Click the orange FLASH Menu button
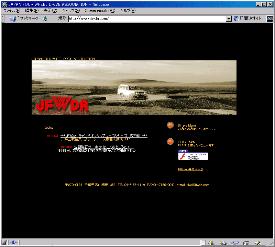This screenshot has height=247, width=275. (x=170, y=142)
